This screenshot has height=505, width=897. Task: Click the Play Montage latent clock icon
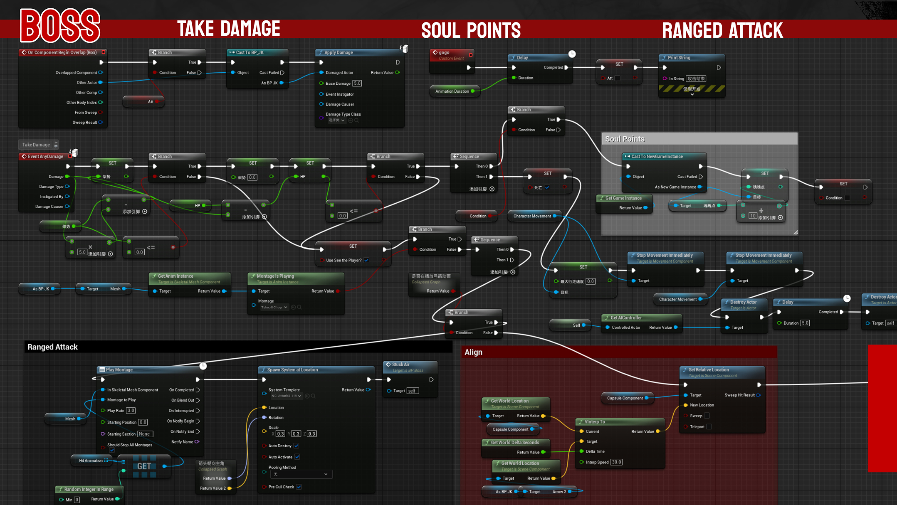[x=203, y=366]
